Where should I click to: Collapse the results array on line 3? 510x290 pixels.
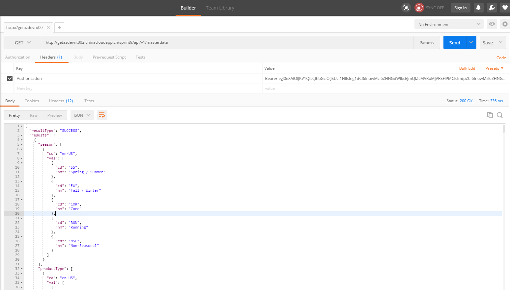(x=22, y=135)
